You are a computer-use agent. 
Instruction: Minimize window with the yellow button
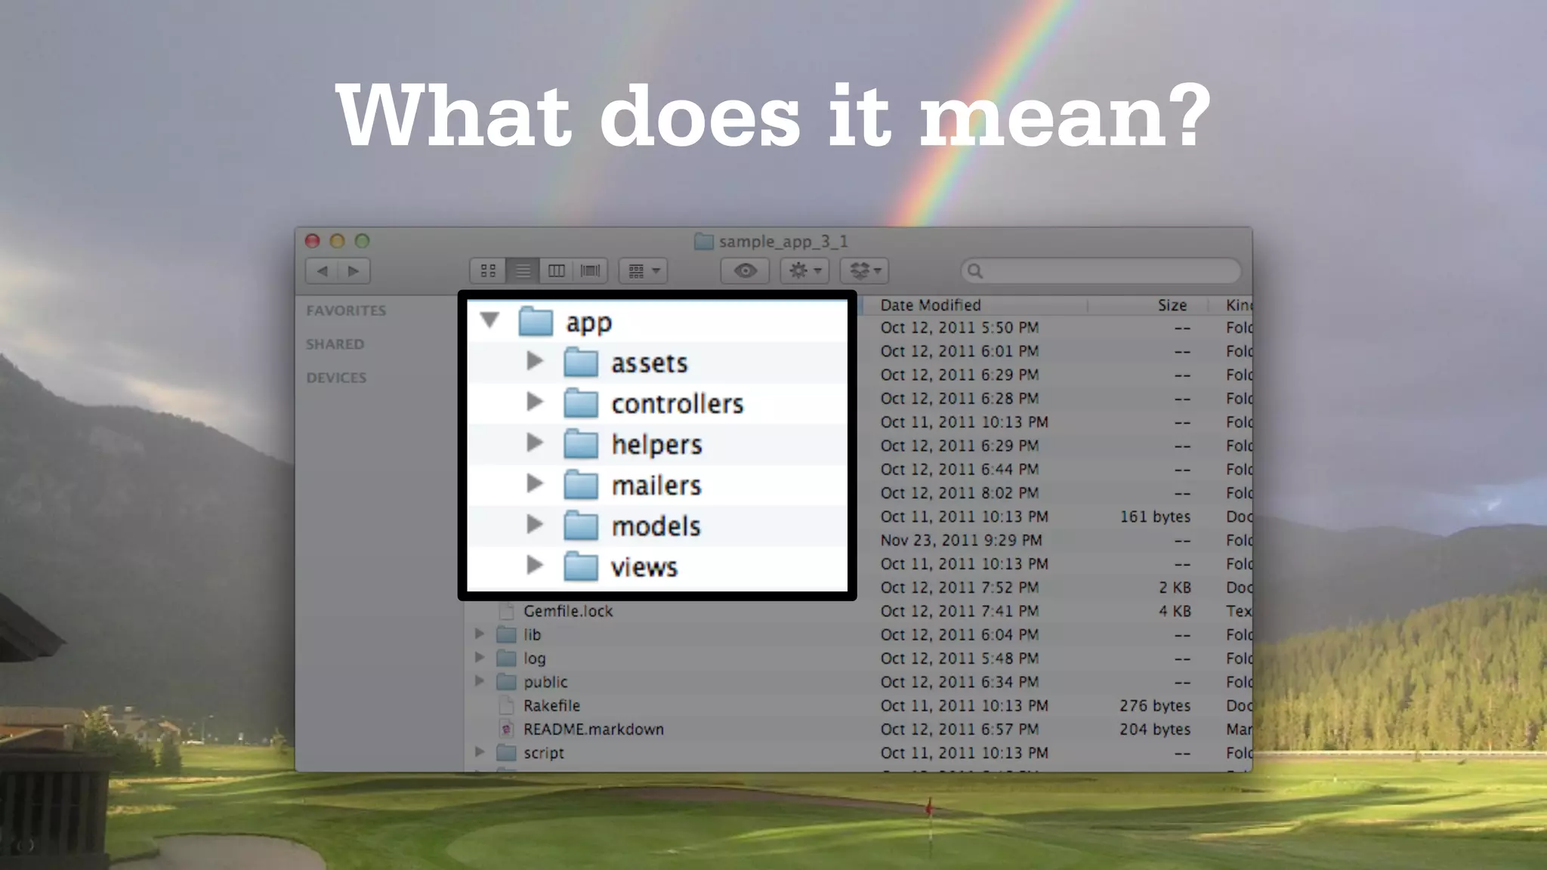point(337,241)
